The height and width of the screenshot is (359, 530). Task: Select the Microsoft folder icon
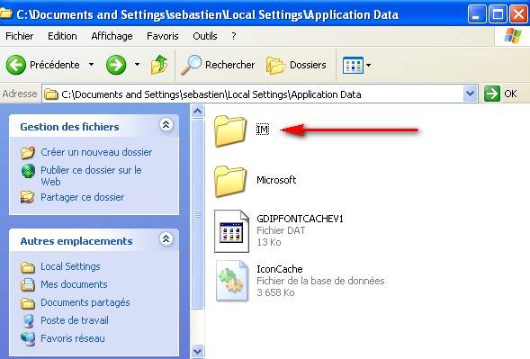coord(230,181)
